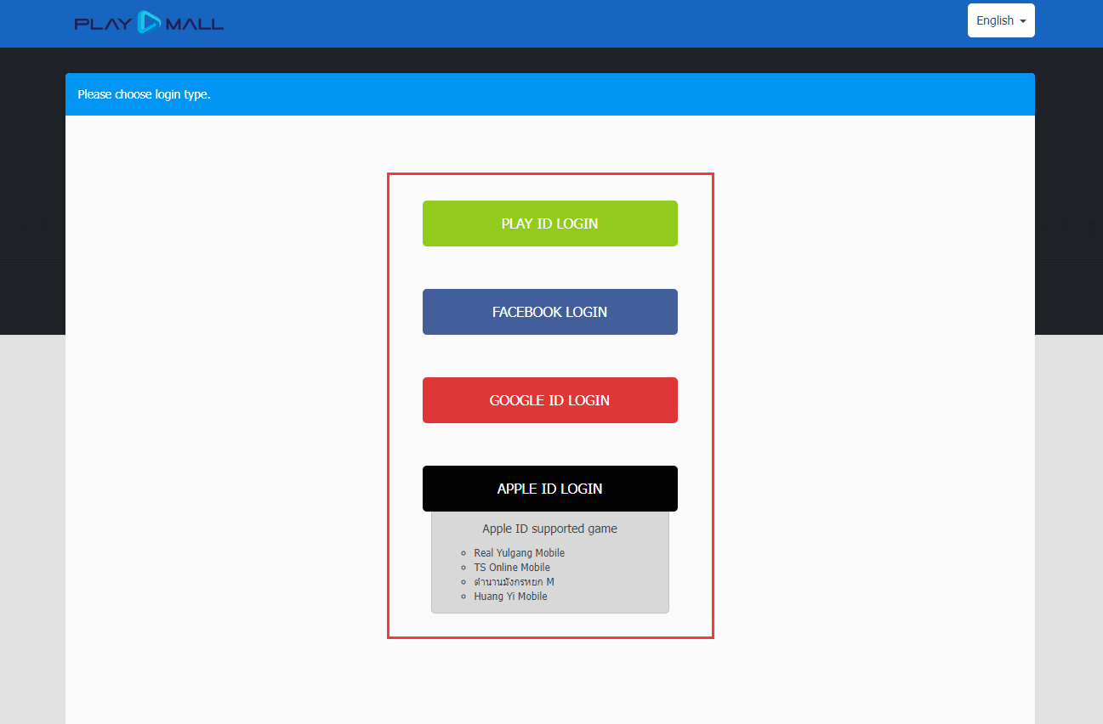The width and height of the screenshot is (1103, 724).
Task: Choose PLAY ID LOGIN
Action: (550, 223)
